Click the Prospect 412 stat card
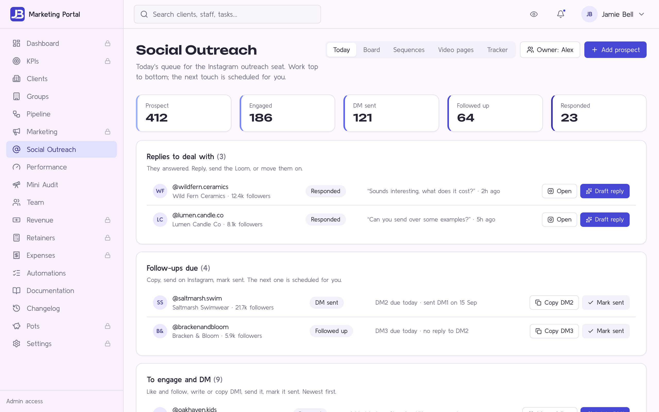Screen dimensions: 659x412 click(x=184, y=113)
